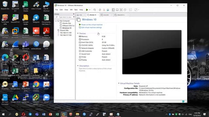Click the File Explorer taskbar icon
This screenshot has height=117, width=209.
[77, 114]
